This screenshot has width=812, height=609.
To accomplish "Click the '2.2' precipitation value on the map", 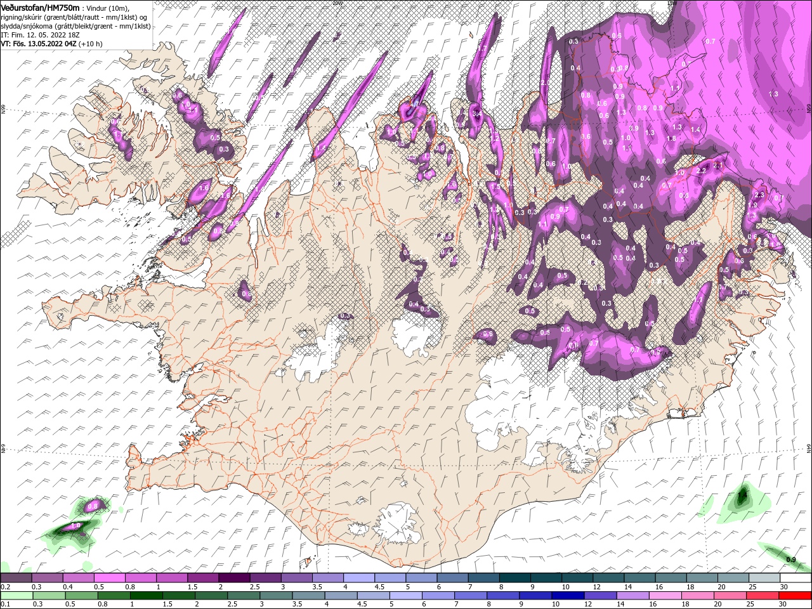I will click(x=701, y=171).
